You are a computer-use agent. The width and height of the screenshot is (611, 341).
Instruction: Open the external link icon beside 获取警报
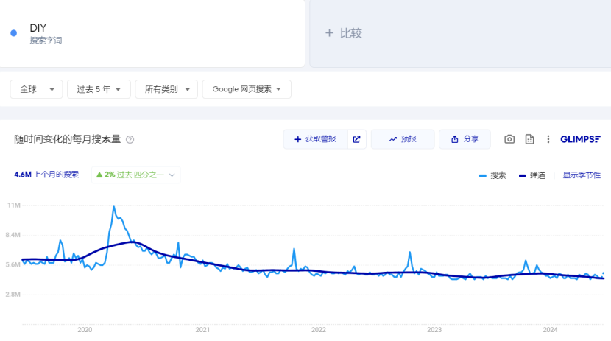(356, 139)
